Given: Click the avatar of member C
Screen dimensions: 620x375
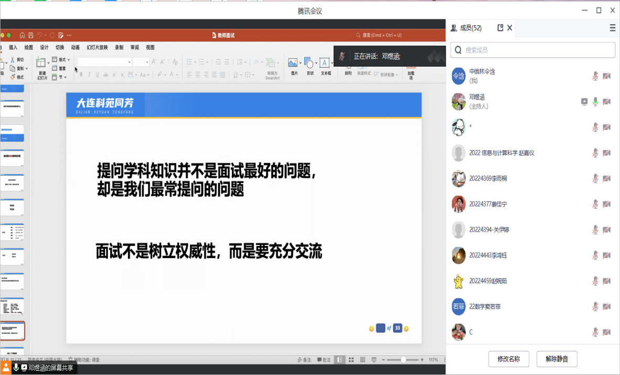Looking at the screenshot, I should pos(458,332).
